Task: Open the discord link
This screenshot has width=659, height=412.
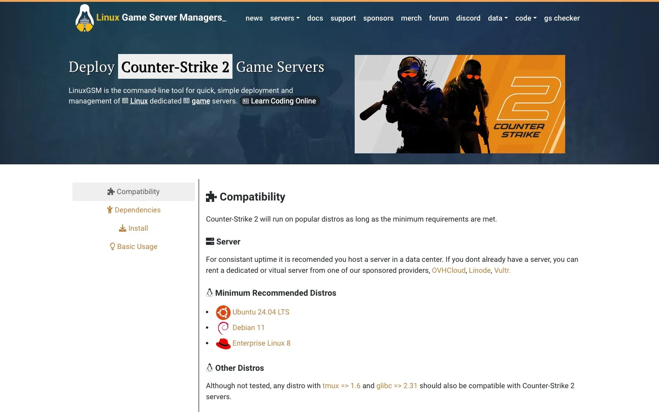Action: (x=468, y=18)
